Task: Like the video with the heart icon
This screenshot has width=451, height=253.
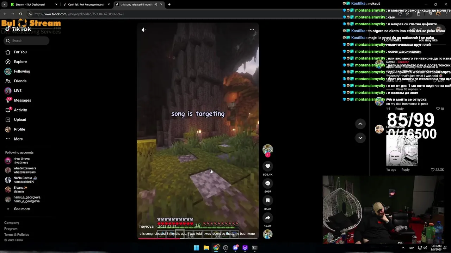Action: (x=268, y=166)
